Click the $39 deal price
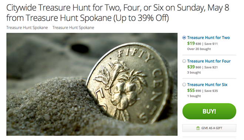The image size is (244, 140). [x=191, y=67]
